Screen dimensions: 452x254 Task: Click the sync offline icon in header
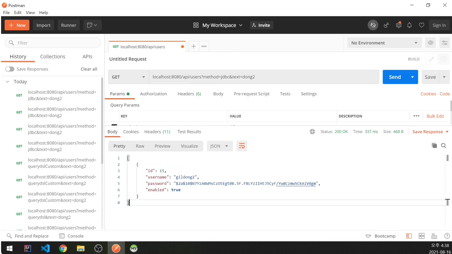(x=372, y=25)
